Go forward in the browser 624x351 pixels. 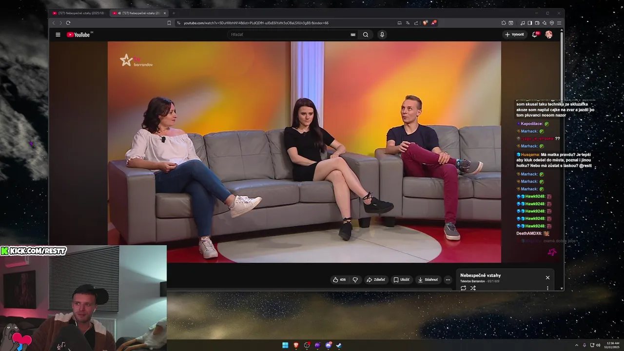click(60, 23)
